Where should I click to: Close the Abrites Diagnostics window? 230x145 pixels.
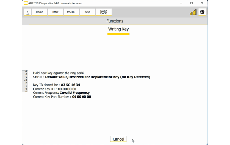202,3
